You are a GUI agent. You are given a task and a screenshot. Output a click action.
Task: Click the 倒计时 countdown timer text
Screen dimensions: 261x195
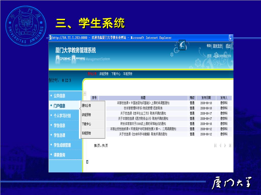coord(60,80)
